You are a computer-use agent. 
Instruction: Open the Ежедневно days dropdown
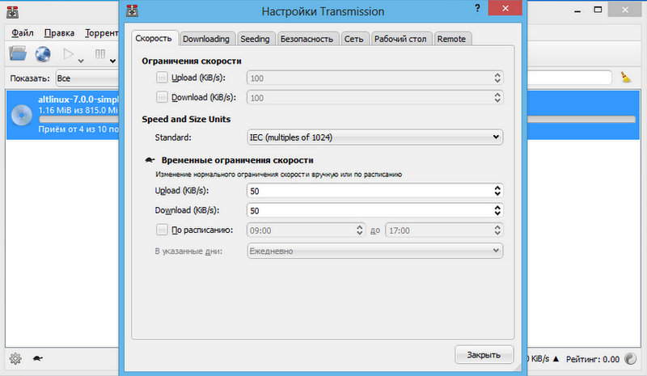pos(374,251)
